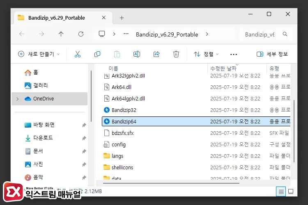Click the chevron after This PC icon
This screenshot has height=205, width=308.
tap(114, 34)
